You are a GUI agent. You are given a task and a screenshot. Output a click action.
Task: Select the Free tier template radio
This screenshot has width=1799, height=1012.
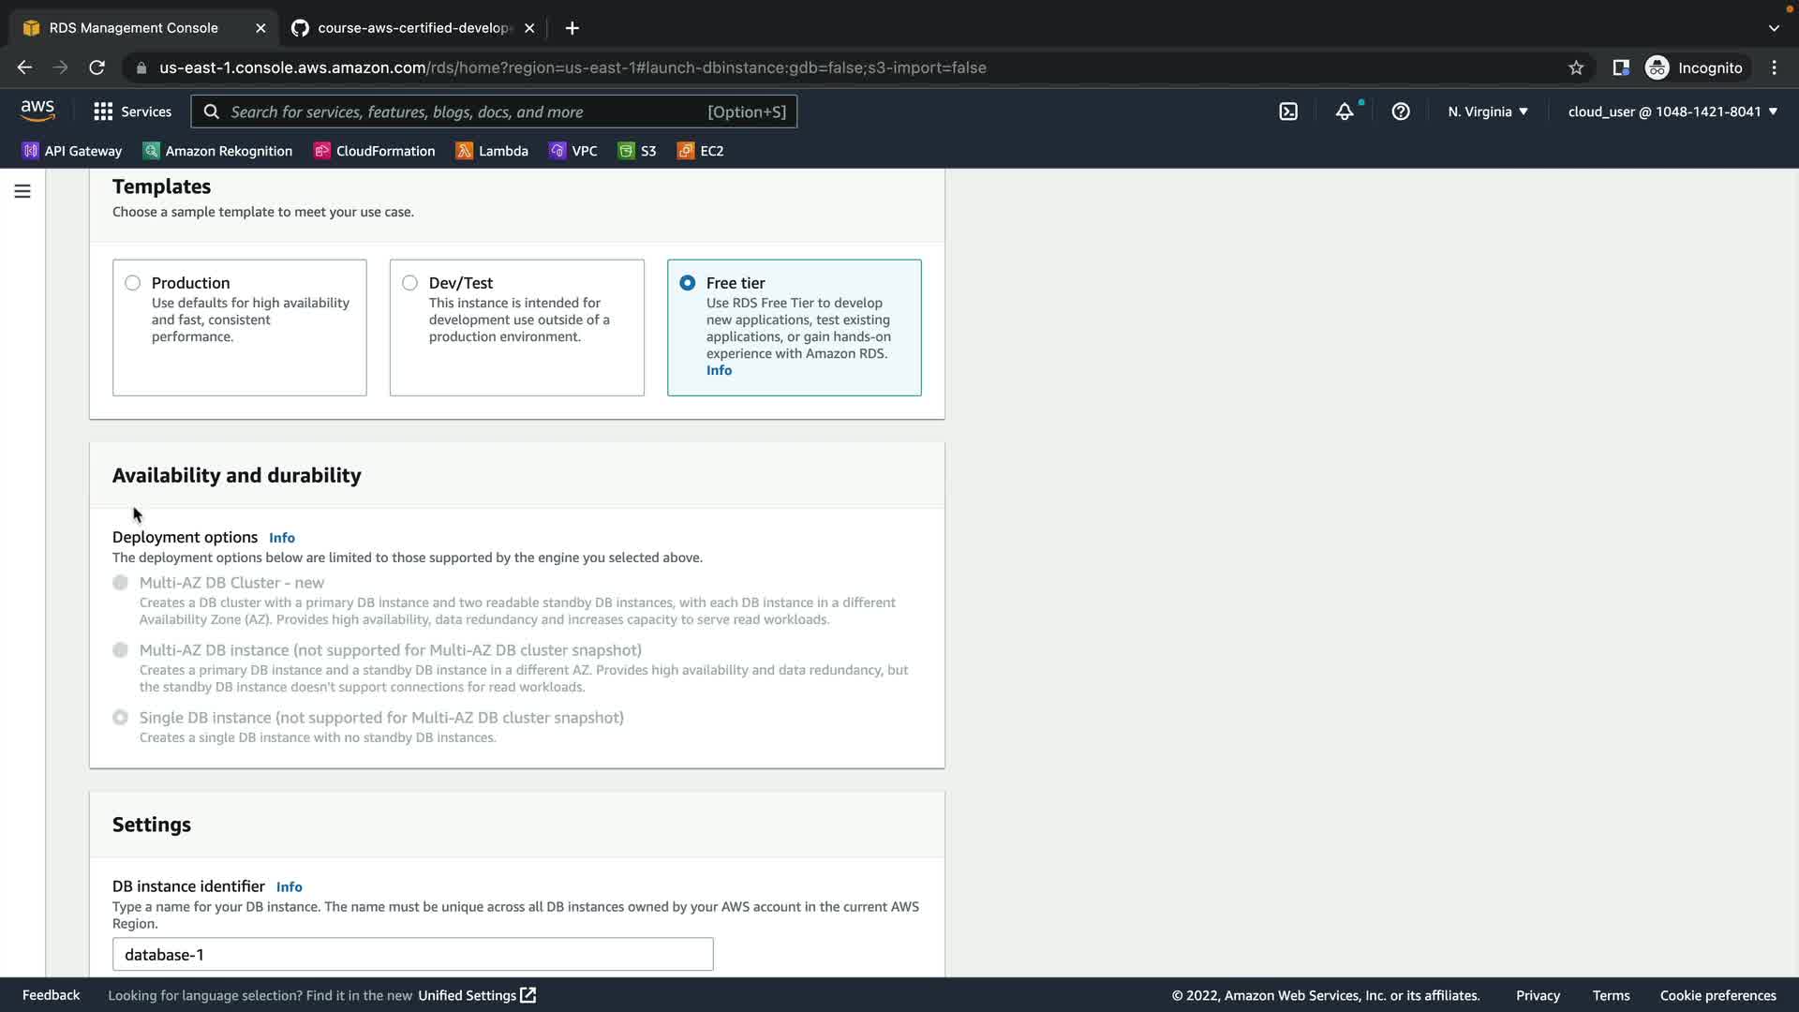coord(688,283)
